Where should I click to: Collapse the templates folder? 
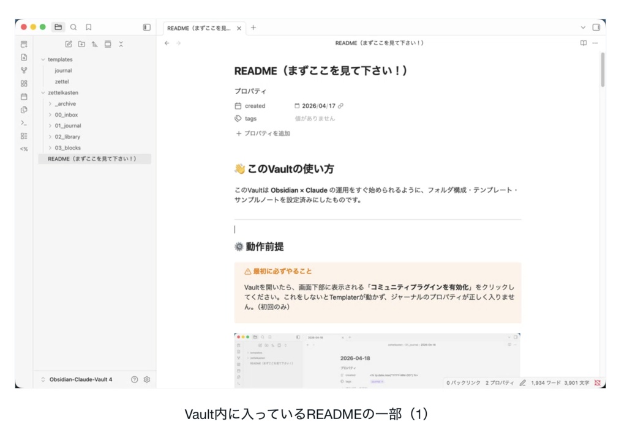[43, 59]
